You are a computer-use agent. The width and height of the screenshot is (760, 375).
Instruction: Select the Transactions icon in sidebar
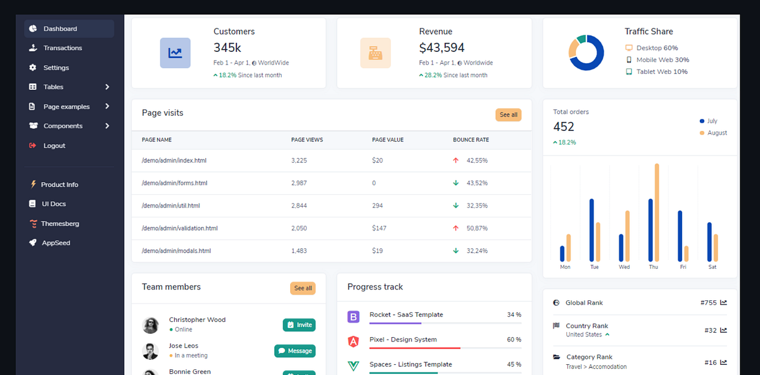pyautogui.click(x=32, y=47)
